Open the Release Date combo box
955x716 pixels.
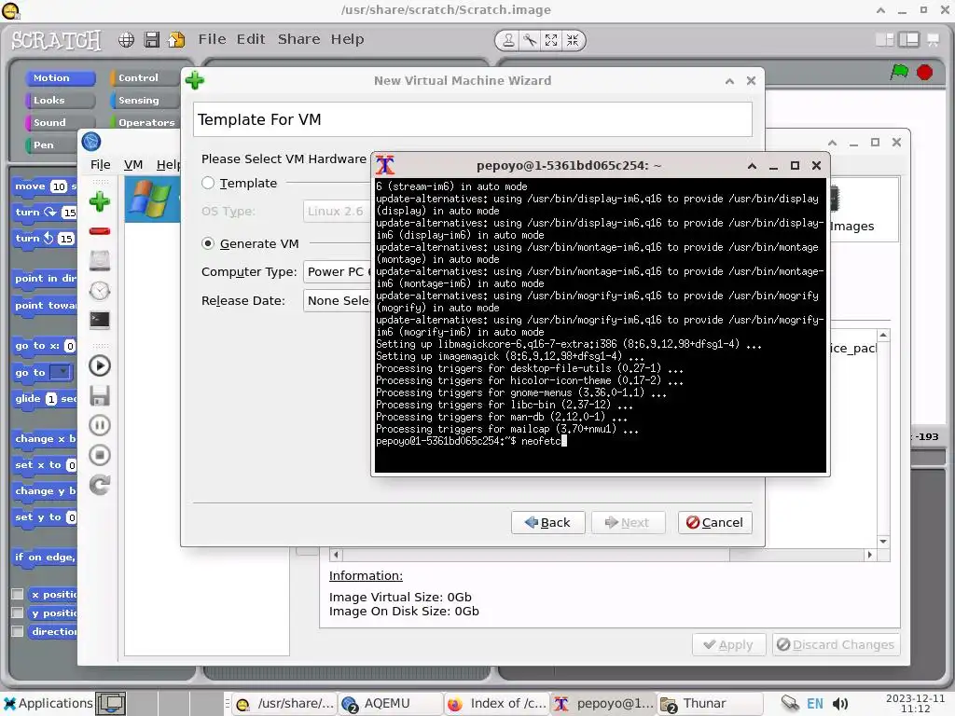coord(337,301)
